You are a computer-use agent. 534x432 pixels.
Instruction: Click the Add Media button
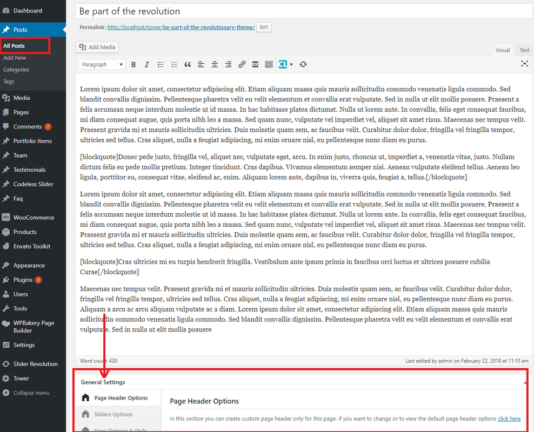(x=97, y=47)
